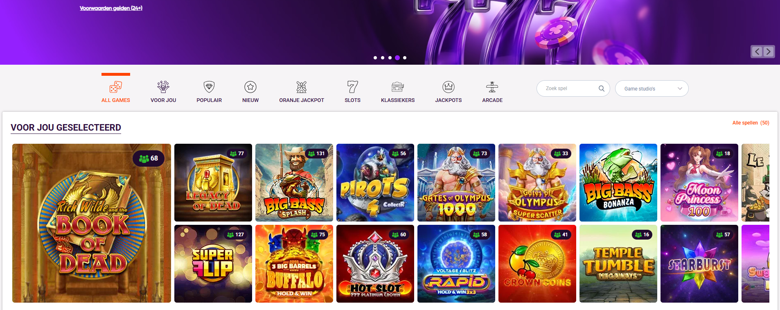Go to next banner slide arrow
Image resolution: width=780 pixels, height=310 pixels.
click(769, 52)
